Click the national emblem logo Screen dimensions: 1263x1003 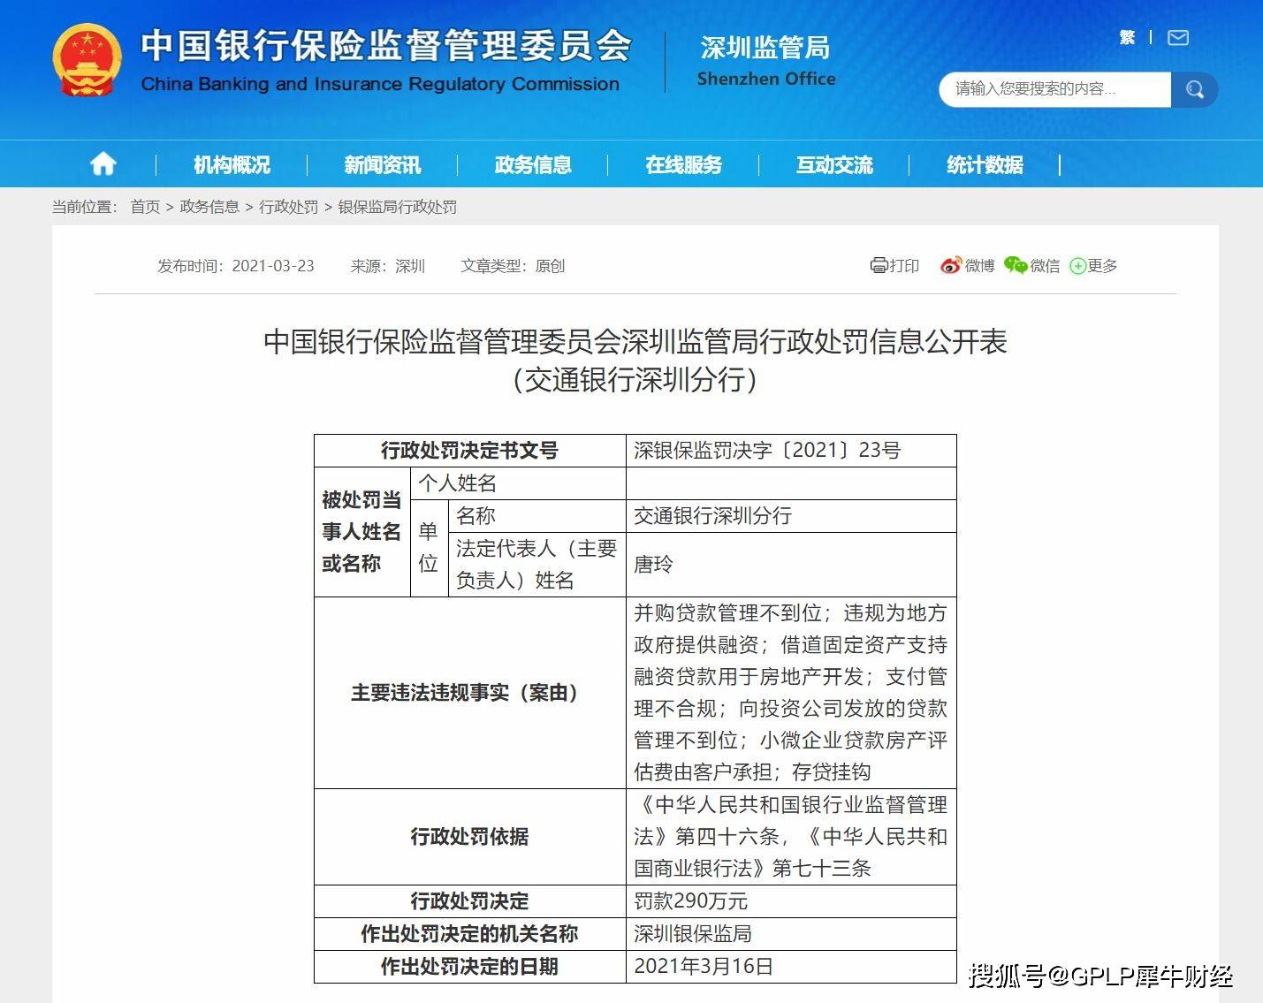point(87,60)
